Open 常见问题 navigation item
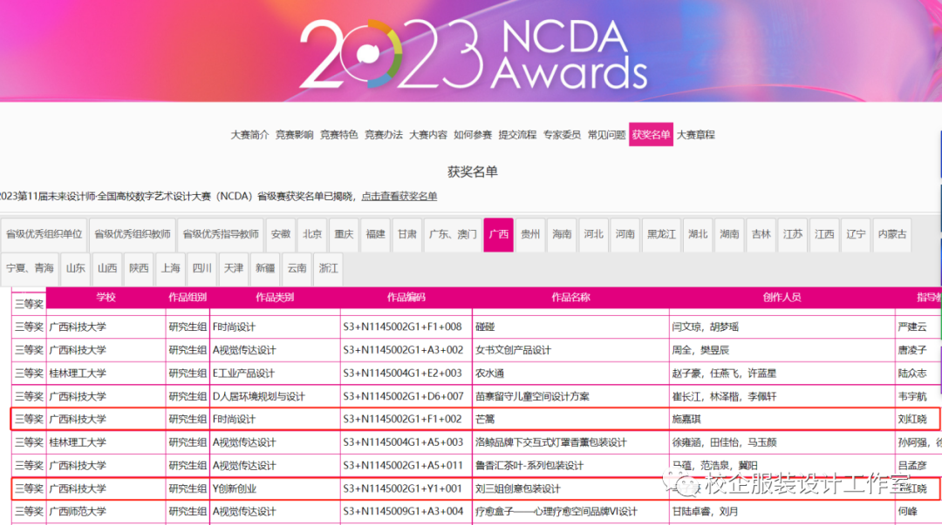The image size is (942, 525). tap(607, 135)
